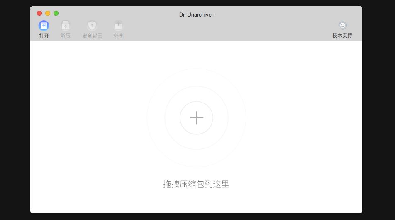Image resolution: width=395 pixels, height=220 pixels.
Task: Click the 分享 share toolbar icon
Action: point(118,26)
